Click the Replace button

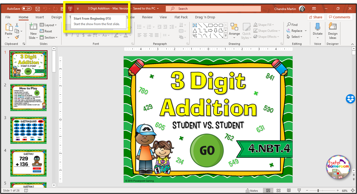297,31
